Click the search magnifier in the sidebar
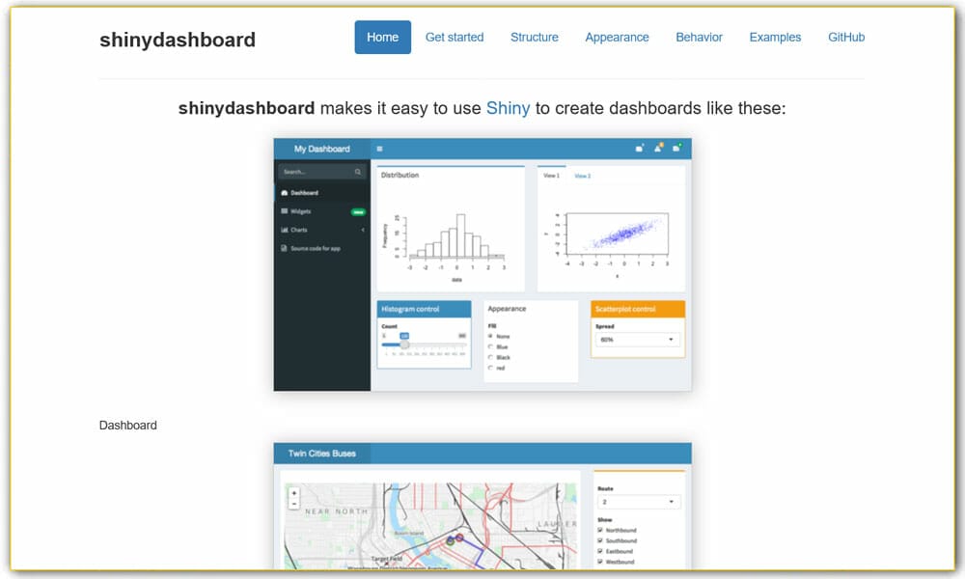Image resolution: width=965 pixels, height=579 pixels. [x=357, y=173]
